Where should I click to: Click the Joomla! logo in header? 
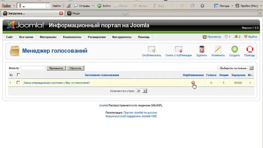[25, 25]
